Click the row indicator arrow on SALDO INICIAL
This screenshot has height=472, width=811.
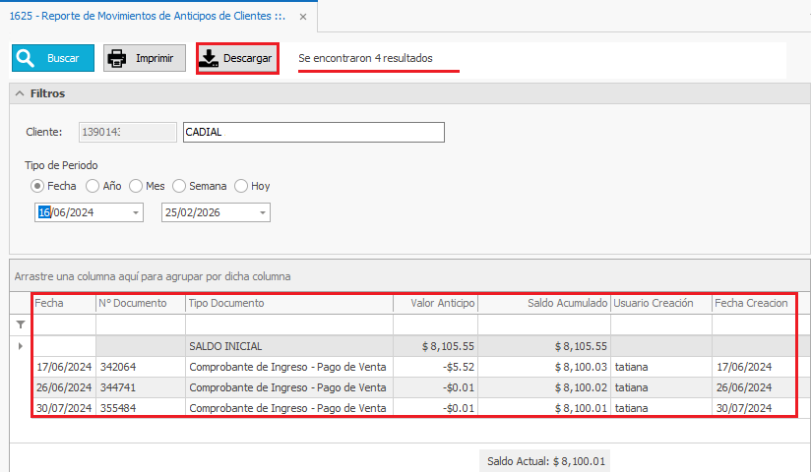pyautogui.click(x=21, y=346)
